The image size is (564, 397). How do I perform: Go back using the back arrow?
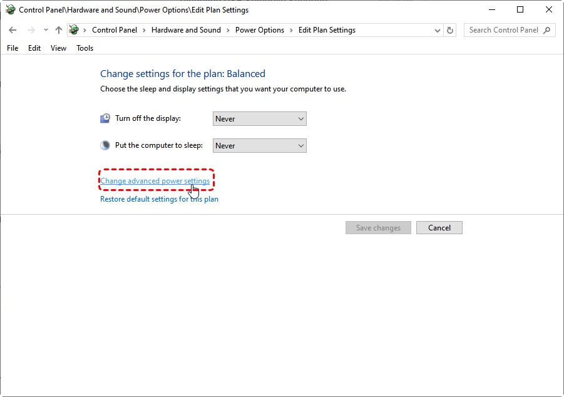click(13, 30)
